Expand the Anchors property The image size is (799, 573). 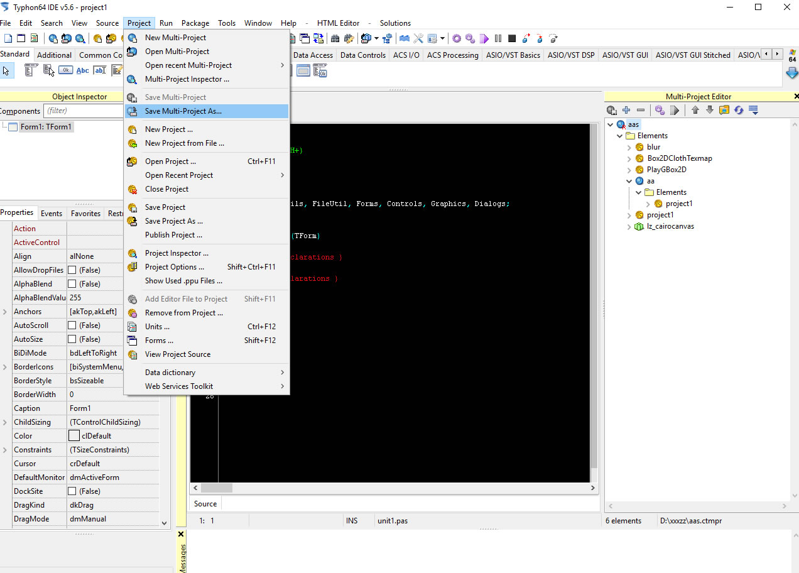click(x=5, y=312)
